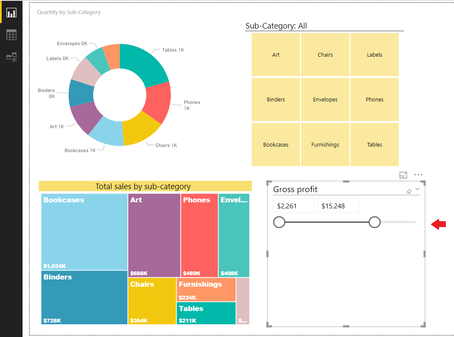Select the Envelopes slicer tile
Screen dimensions: 454x337
325,99
